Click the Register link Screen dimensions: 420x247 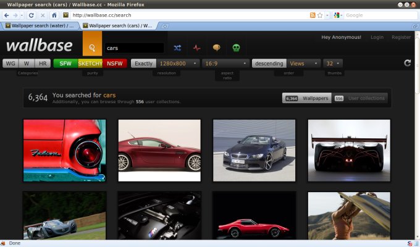click(401, 37)
